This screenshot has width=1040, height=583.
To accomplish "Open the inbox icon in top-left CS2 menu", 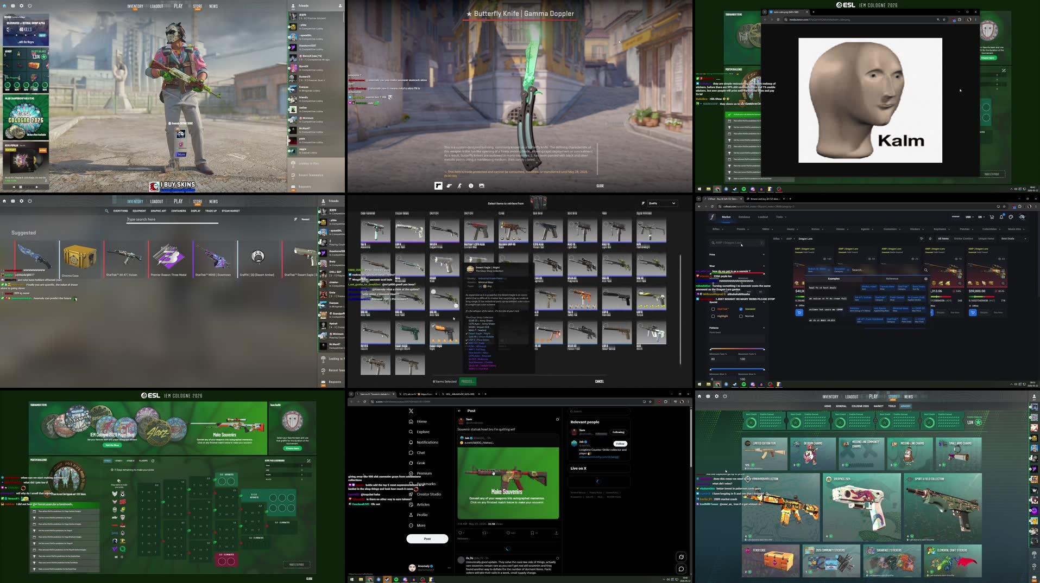I will (x=13, y=5).
